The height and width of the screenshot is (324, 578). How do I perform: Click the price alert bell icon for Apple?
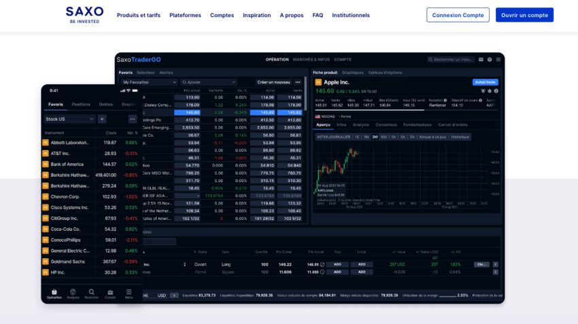tap(483, 91)
